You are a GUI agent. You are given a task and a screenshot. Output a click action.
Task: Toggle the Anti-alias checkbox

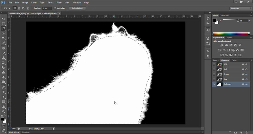tap(55, 8)
